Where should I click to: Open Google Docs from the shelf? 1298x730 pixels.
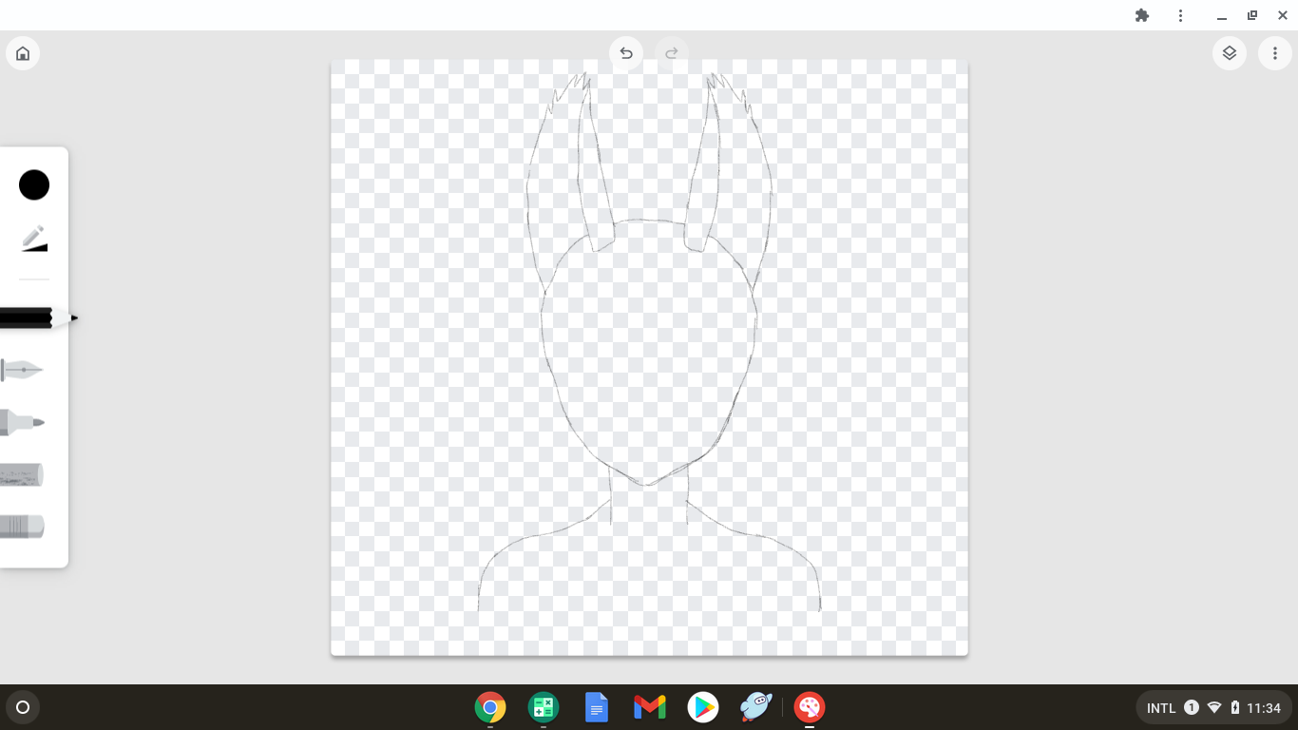click(597, 707)
